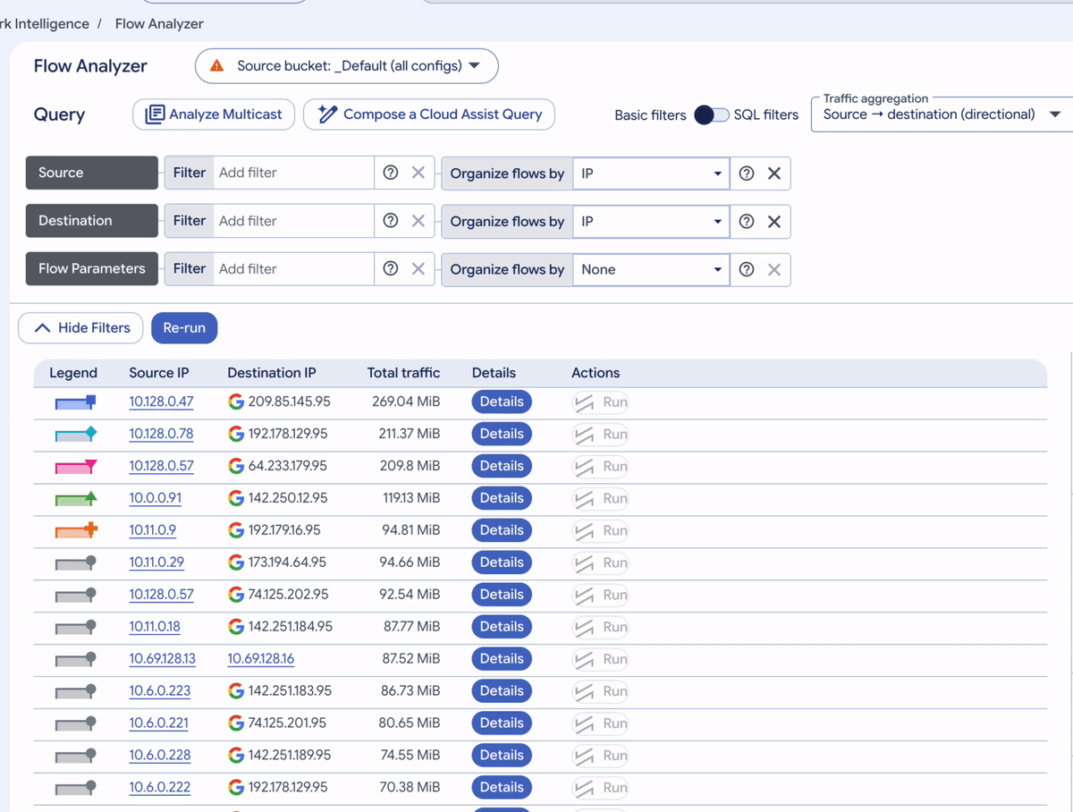Open source IP link 10.128.0.78
This screenshot has height=812, width=1073.
point(161,435)
